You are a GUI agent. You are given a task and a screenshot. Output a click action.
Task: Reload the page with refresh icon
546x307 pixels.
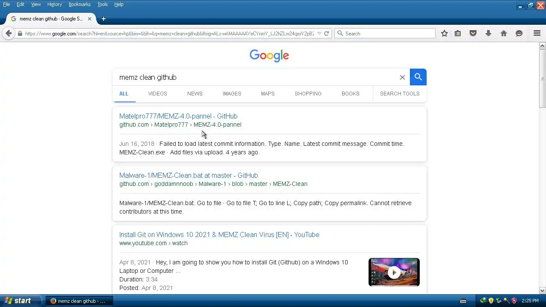click(327, 34)
